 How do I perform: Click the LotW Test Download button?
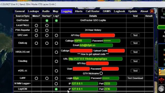tap(135, 78)
